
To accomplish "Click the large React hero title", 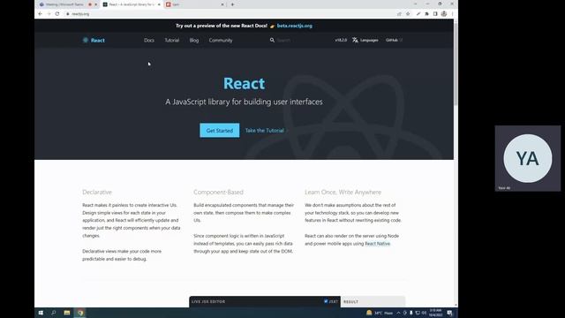I will tap(244, 83).
